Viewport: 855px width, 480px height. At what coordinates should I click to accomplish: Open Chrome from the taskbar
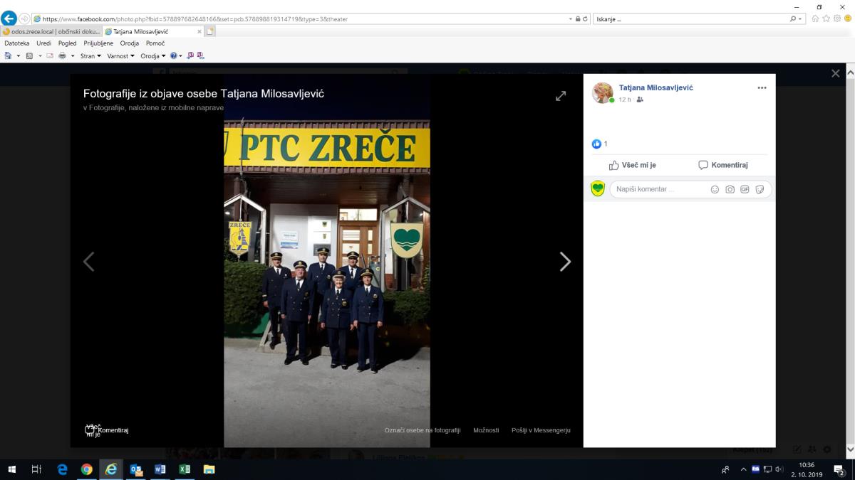click(86, 469)
